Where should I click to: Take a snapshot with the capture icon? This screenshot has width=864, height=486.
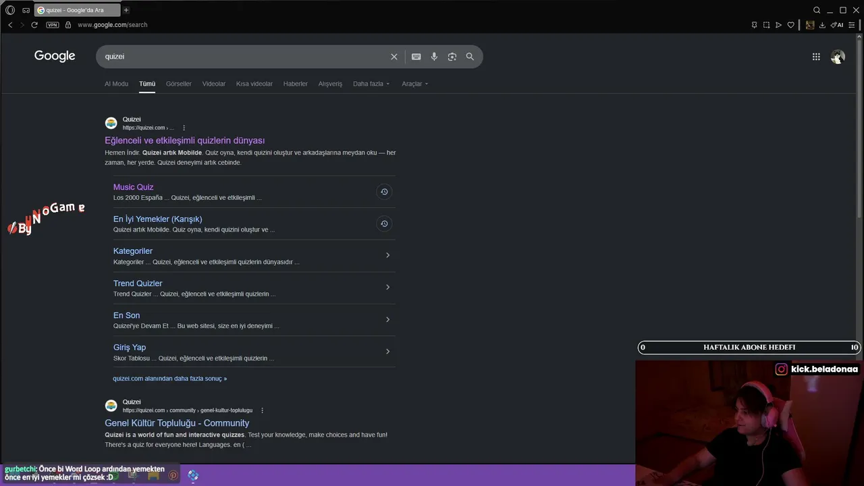coord(766,25)
